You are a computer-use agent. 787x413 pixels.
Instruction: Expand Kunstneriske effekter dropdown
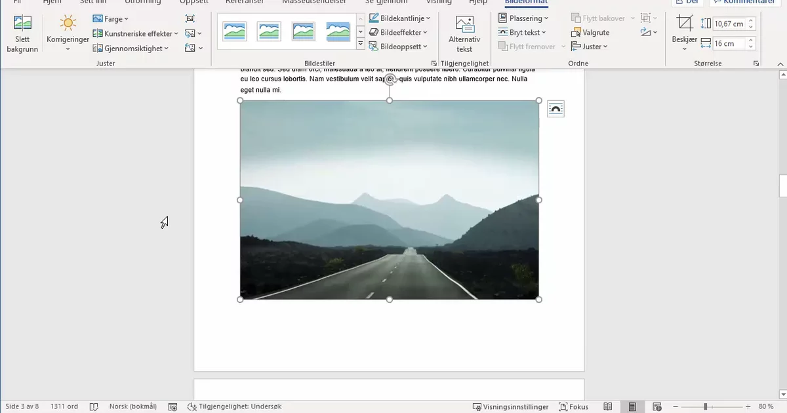(136, 33)
